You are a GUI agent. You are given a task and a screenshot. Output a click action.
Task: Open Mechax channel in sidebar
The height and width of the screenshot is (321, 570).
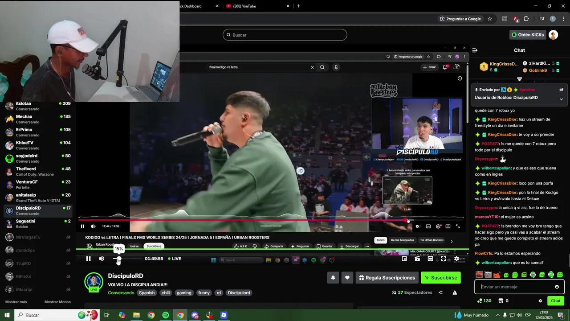[38, 119]
